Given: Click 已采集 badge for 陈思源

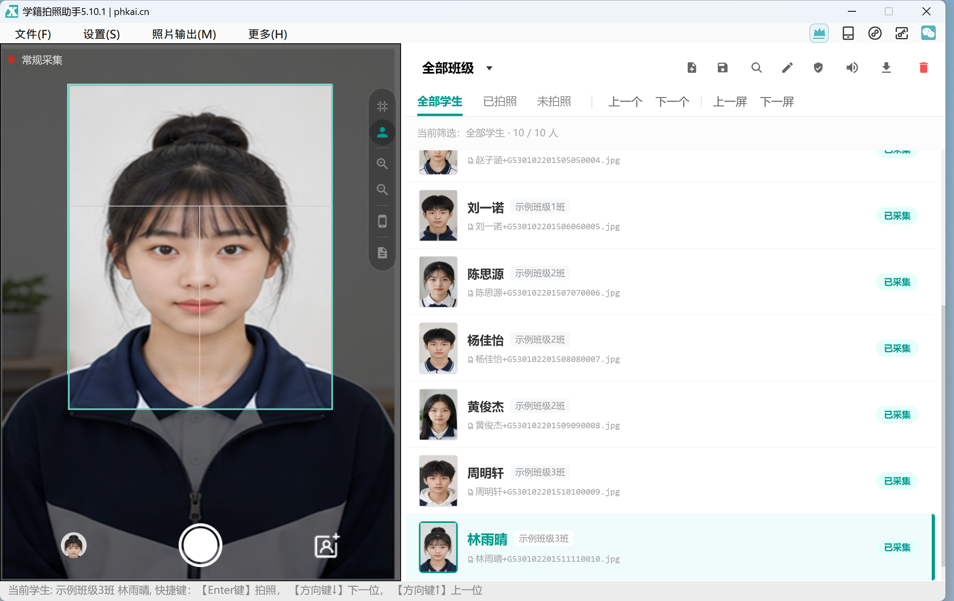Looking at the screenshot, I should [897, 282].
